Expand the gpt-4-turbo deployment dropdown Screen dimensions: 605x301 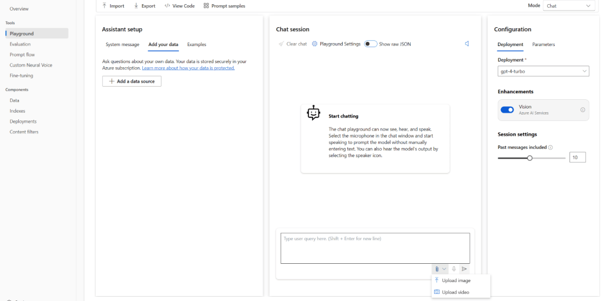543,71
